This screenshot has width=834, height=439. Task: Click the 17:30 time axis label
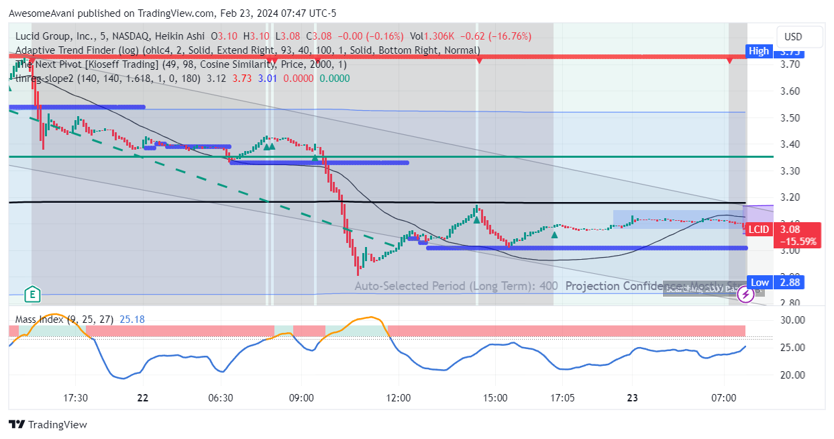(x=75, y=398)
